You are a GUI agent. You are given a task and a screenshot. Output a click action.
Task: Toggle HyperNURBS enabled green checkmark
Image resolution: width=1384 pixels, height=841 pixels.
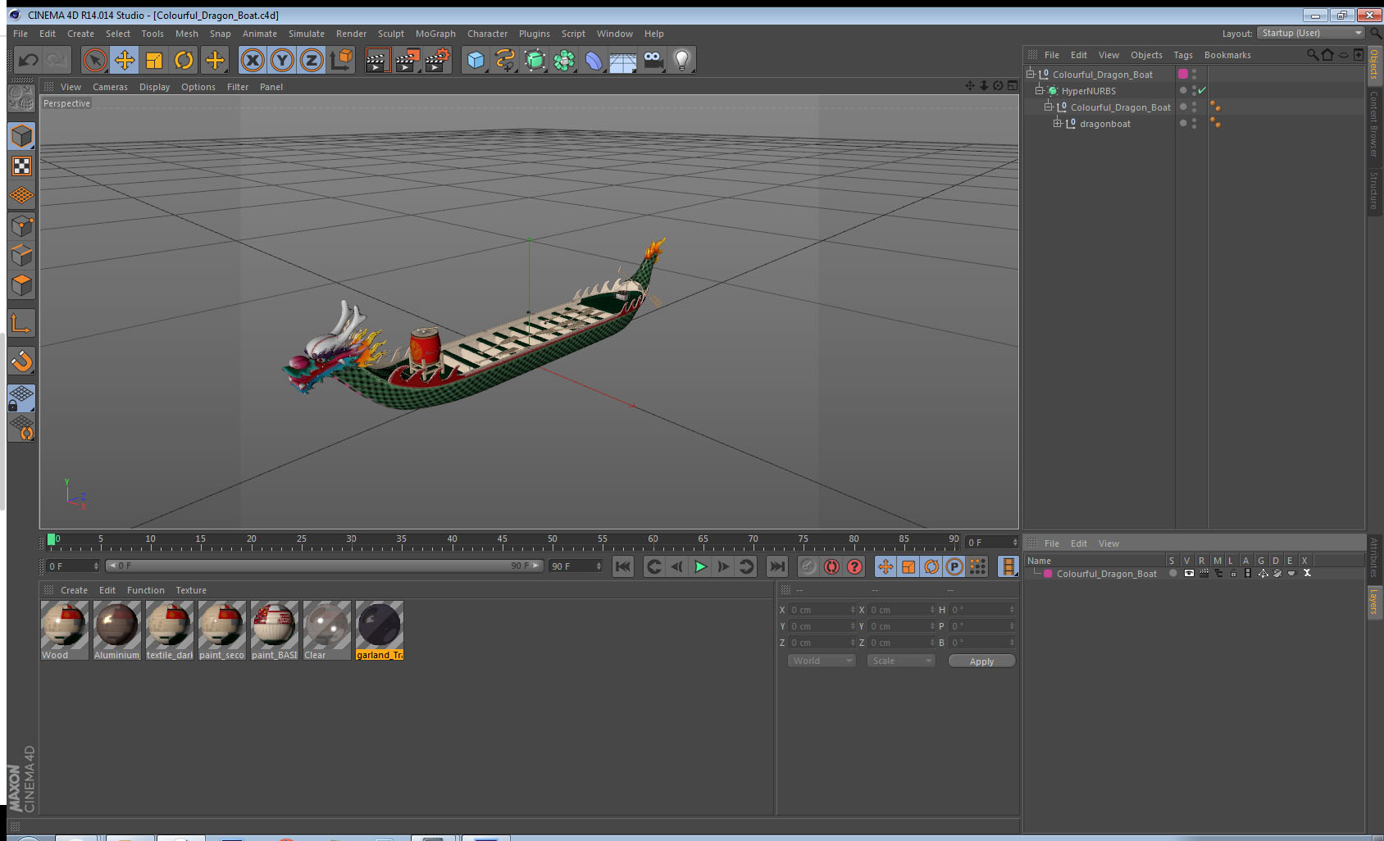click(1202, 90)
